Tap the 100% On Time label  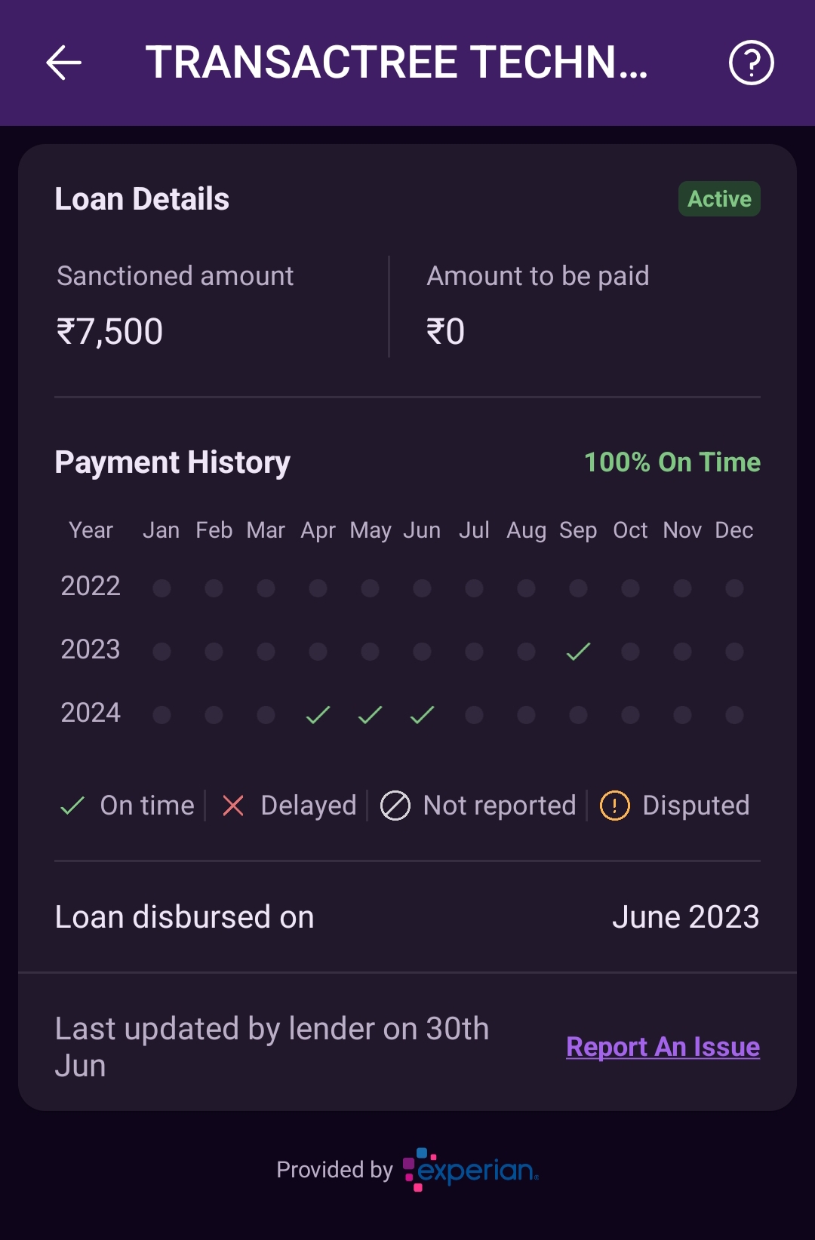click(672, 462)
